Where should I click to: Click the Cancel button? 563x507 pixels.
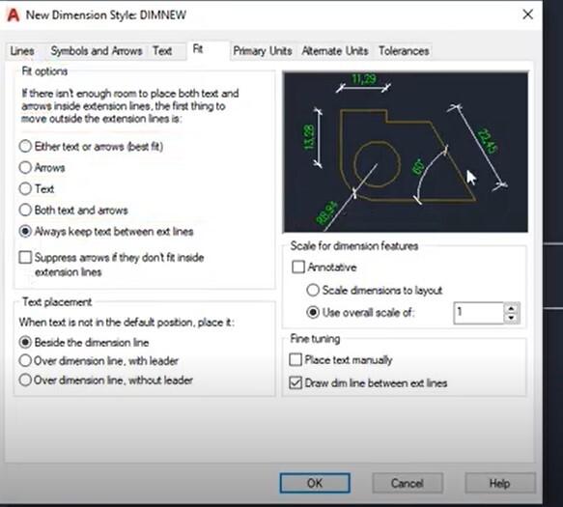408,483
